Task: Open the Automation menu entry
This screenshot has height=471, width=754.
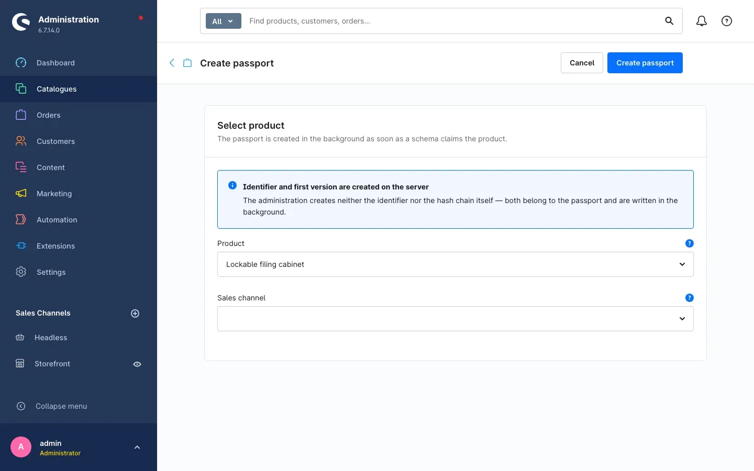Action: point(79,220)
